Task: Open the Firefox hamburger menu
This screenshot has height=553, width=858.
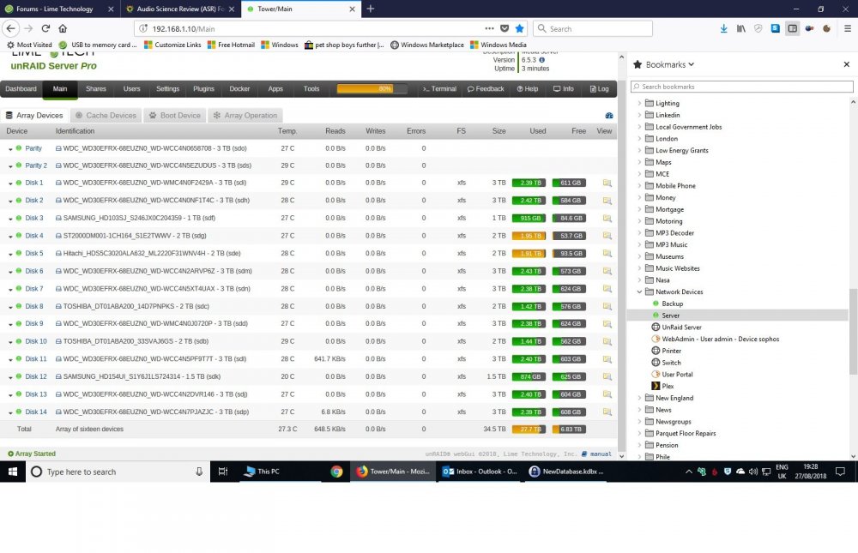Action: pyautogui.click(x=847, y=28)
